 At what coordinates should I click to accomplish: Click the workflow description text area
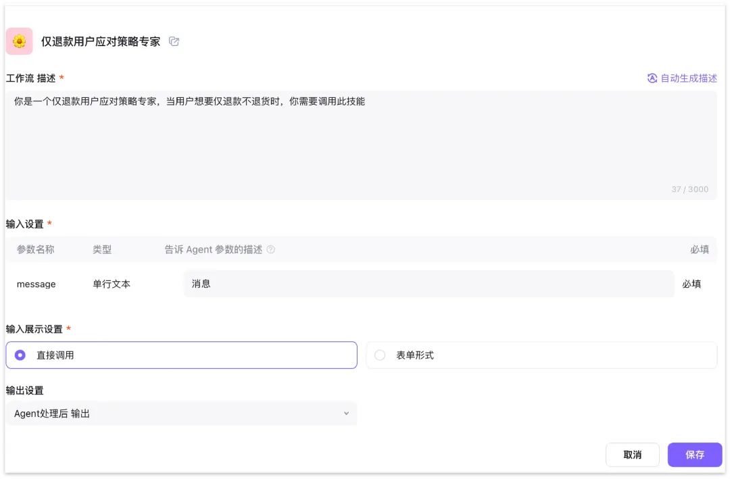[361, 145]
